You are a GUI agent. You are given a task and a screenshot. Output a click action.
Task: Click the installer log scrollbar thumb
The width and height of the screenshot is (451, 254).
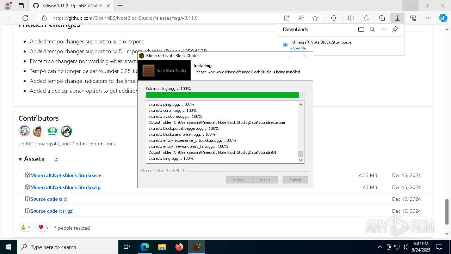301,154
